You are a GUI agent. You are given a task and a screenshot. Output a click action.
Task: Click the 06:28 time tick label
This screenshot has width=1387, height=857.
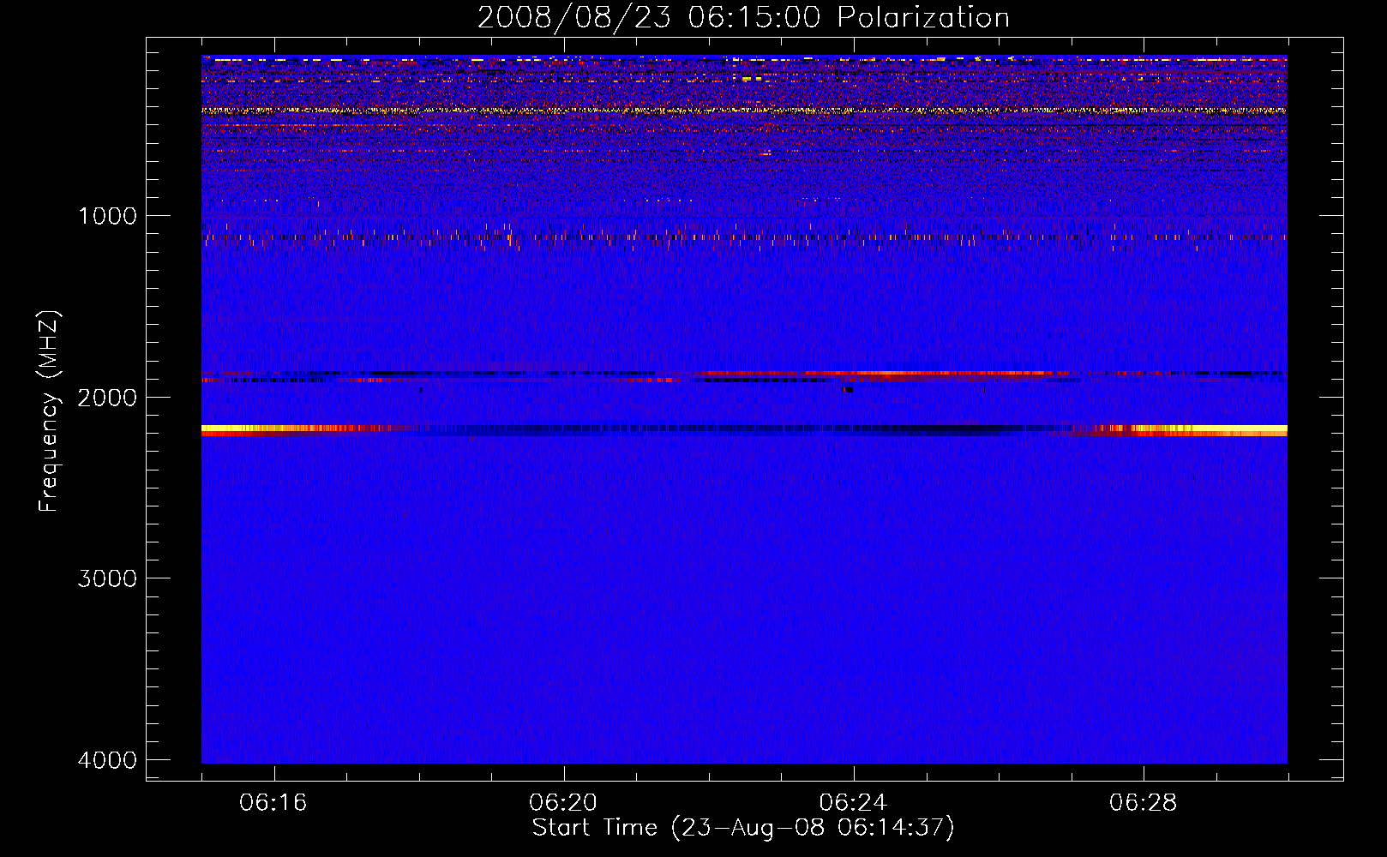click(x=1144, y=803)
